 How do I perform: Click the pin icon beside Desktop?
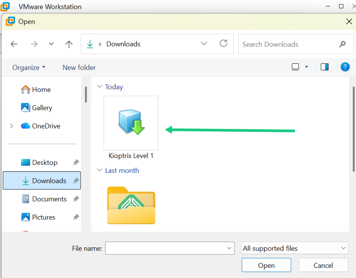point(76,162)
